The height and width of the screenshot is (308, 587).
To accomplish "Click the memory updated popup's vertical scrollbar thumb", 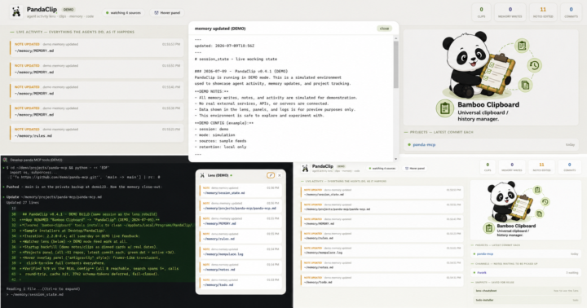I will 395,64.
